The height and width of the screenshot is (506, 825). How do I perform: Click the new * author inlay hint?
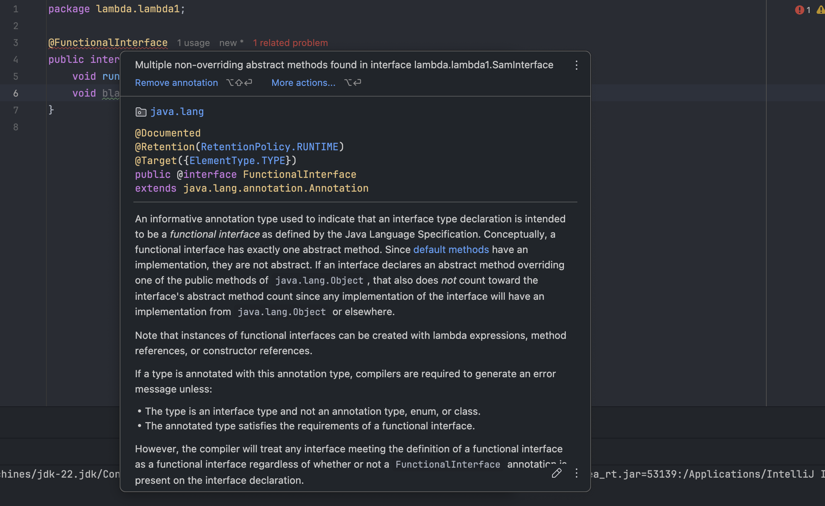tap(231, 43)
